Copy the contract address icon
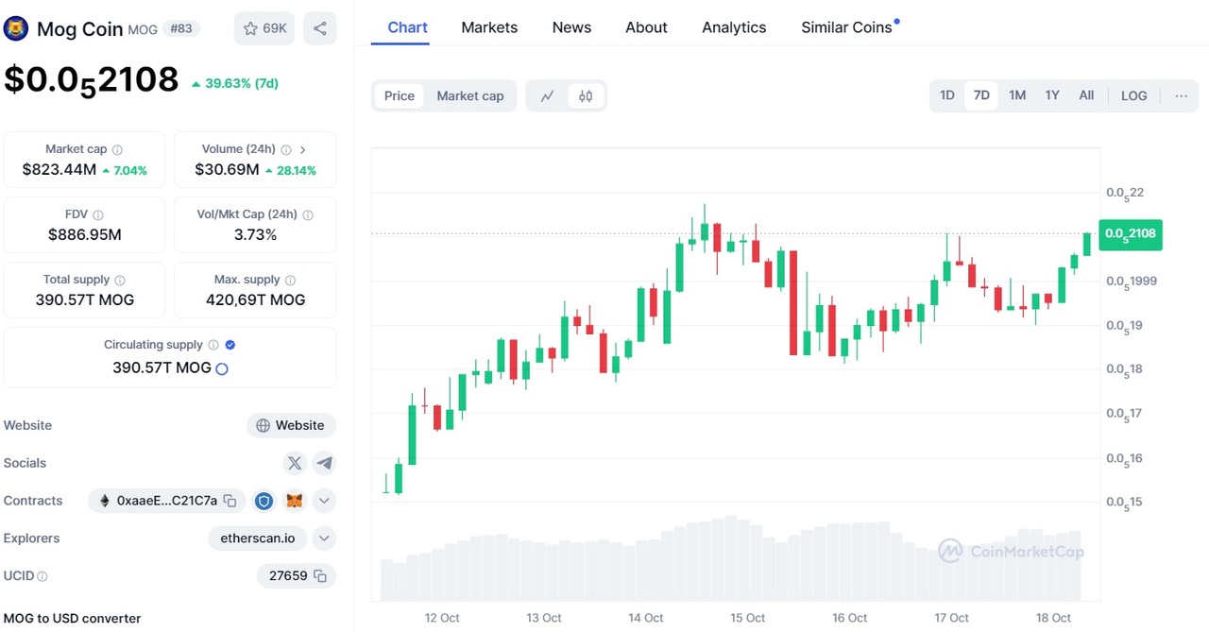This screenshot has height=632, width=1209. coord(230,501)
